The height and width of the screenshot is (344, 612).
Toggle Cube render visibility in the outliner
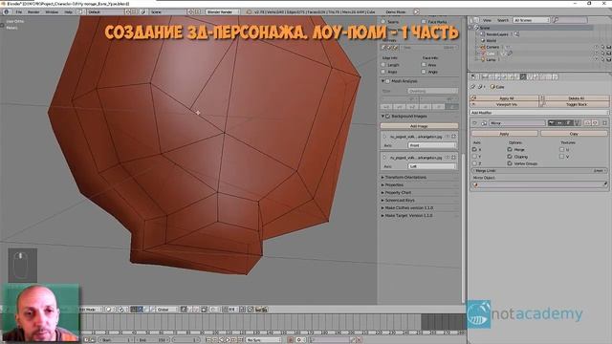click(609, 54)
